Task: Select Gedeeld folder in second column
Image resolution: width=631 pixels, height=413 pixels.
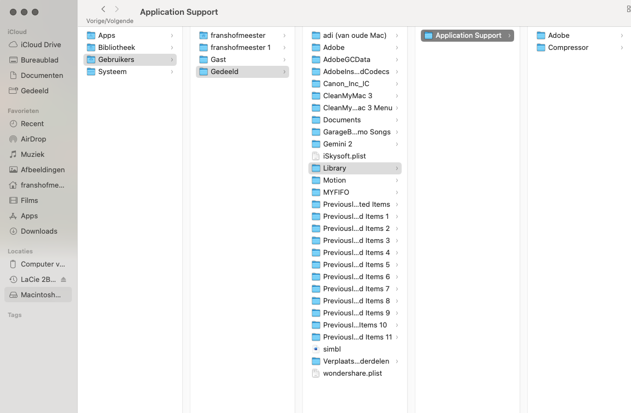Action: 243,72
